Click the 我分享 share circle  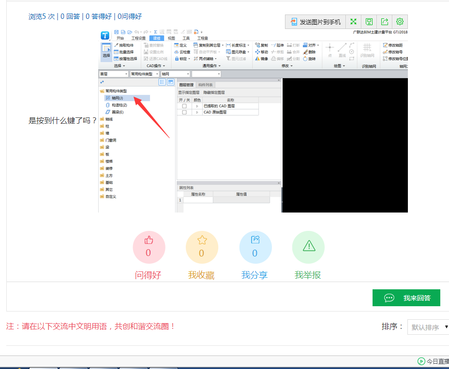pyautogui.click(x=255, y=247)
